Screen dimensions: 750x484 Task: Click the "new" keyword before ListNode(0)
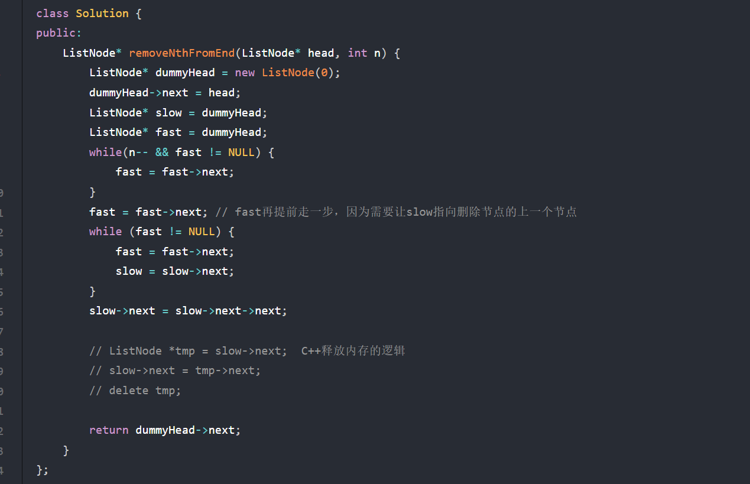click(x=245, y=73)
